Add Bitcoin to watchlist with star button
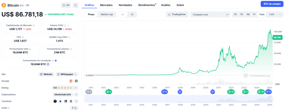Viewport: 284px width, 111px height. tap(66, 5)
